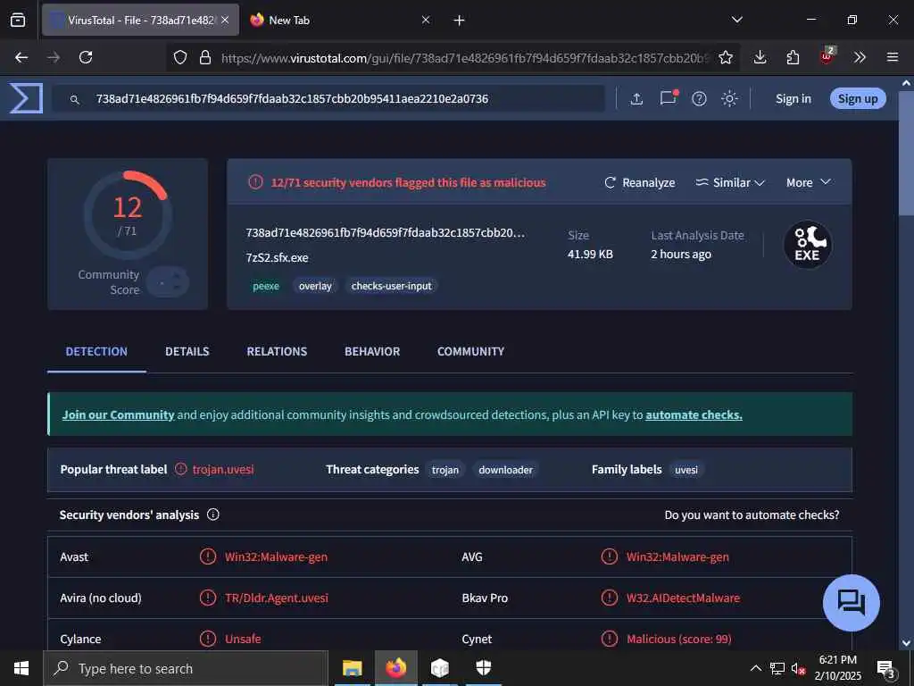Click the peexe tag
The width and height of the screenshot is (914, 686).
(x=266, y=286)
